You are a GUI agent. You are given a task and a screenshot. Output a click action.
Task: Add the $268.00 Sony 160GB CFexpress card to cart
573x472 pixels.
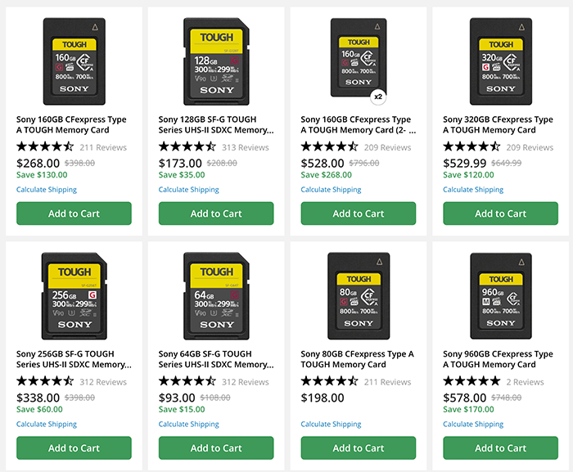[74, 214]
